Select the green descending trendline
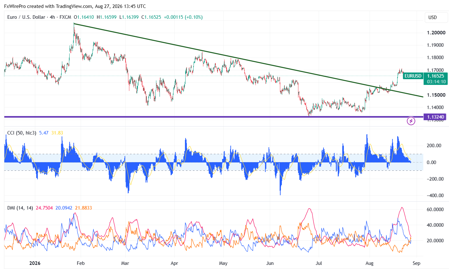Screen dimensions: 449x269 (248, 60)
